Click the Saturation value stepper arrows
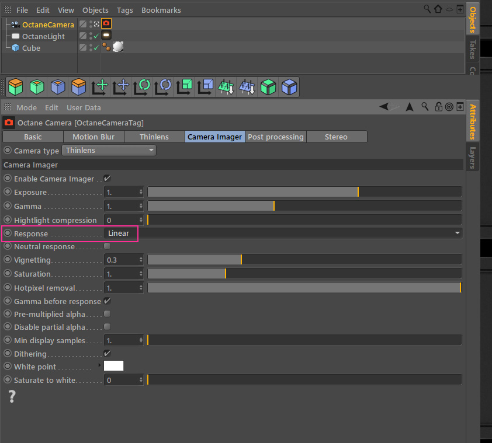 coord(141,274)
